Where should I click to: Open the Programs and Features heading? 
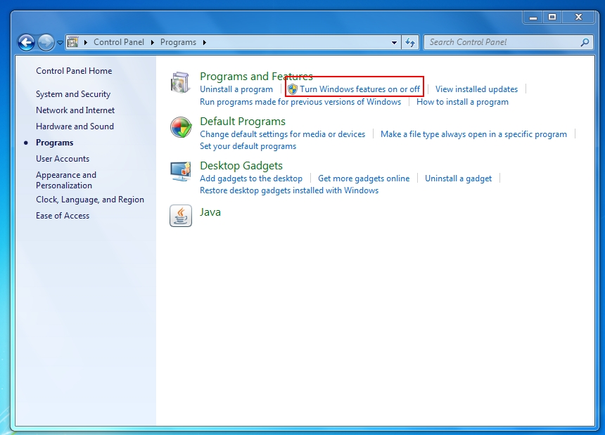click(x=256, y=77)
